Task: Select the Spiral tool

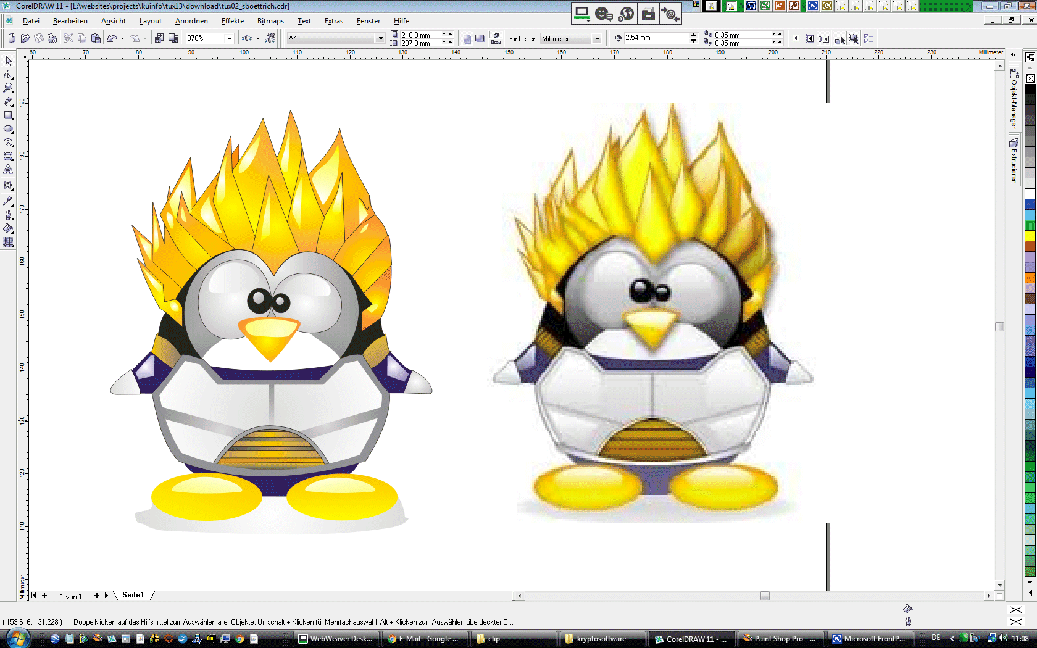Action: (x=9, y=143)
